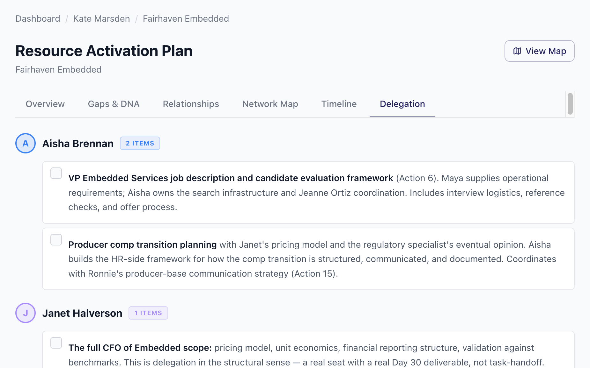Click the Aisha Brennan section heading
590x368 pixels.
coord(78,144)
